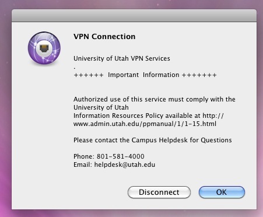263x217 pixels.
Task: Confirm the VPN banner with OK
Action: pyautogui.click(x=222, y=192)
